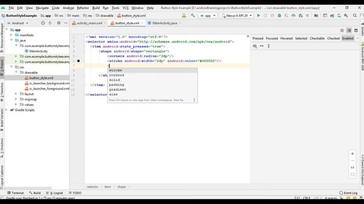Hide the Project panel with minus icon

[66, 23]
